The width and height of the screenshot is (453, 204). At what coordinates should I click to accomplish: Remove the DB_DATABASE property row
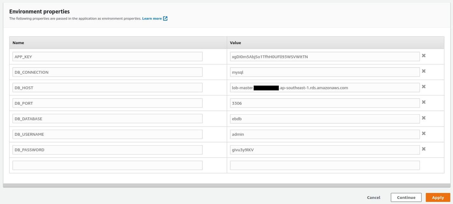424,117
